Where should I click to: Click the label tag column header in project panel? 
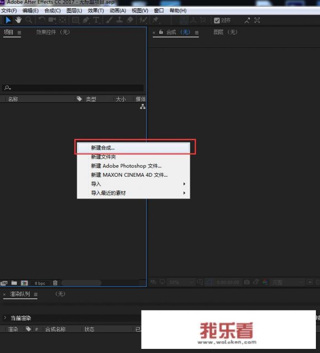(79, 99)
